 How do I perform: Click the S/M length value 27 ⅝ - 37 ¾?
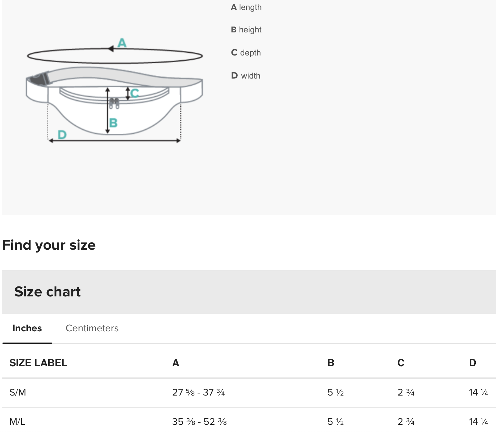click(198, 392)
